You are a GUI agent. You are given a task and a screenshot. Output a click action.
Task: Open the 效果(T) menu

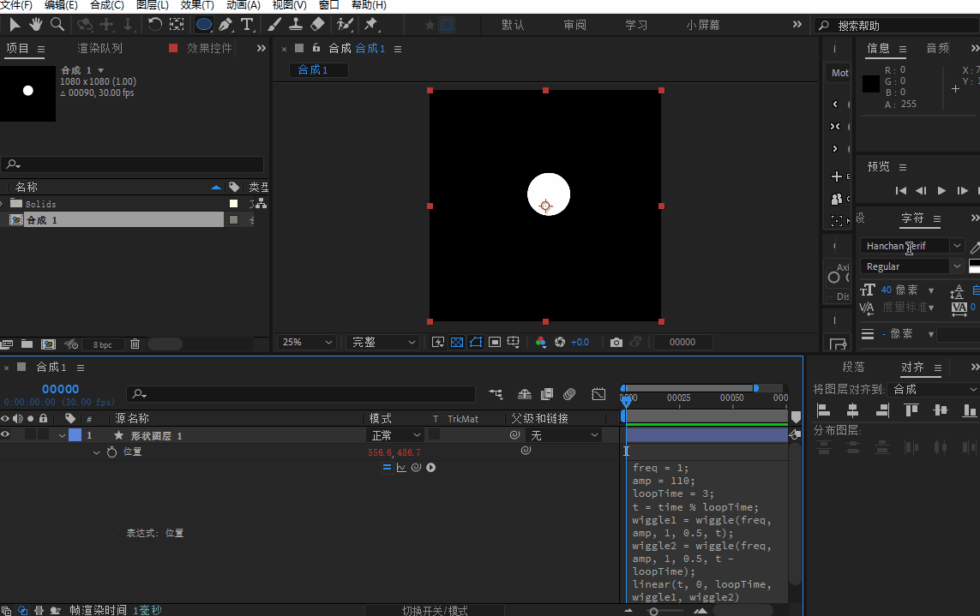tap(197, 5)
